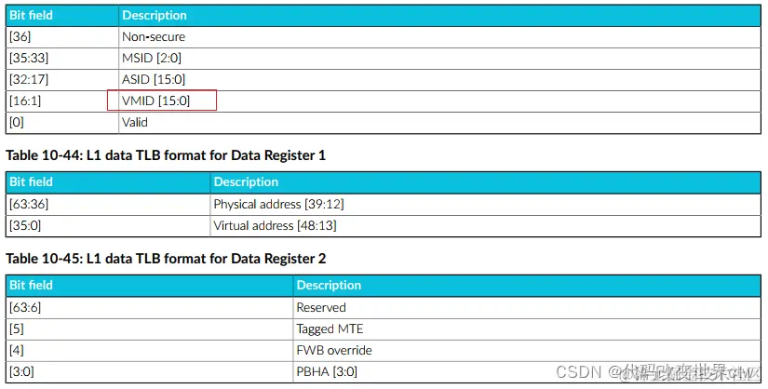Select the Non-secure description cell
This screenshot has width=768, height=389.
click(x=439, y=36)
